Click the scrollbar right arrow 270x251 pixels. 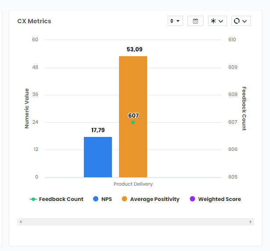251,222
